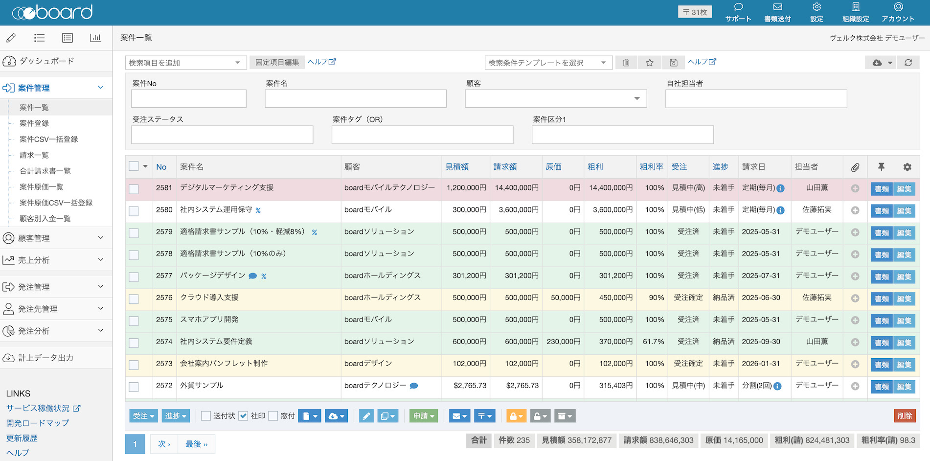Check the checkbox for row 2581
This screenshot has height=461, width=930.
point(134,189)
